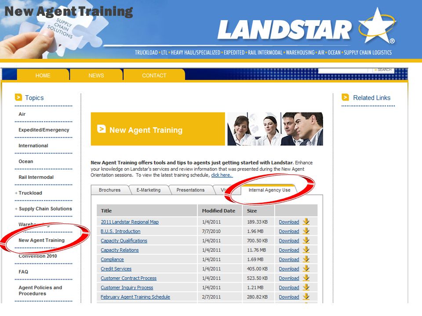Click Download text for Customer Inquiry Process
422x316 pixels.
(x=289, y=287)
